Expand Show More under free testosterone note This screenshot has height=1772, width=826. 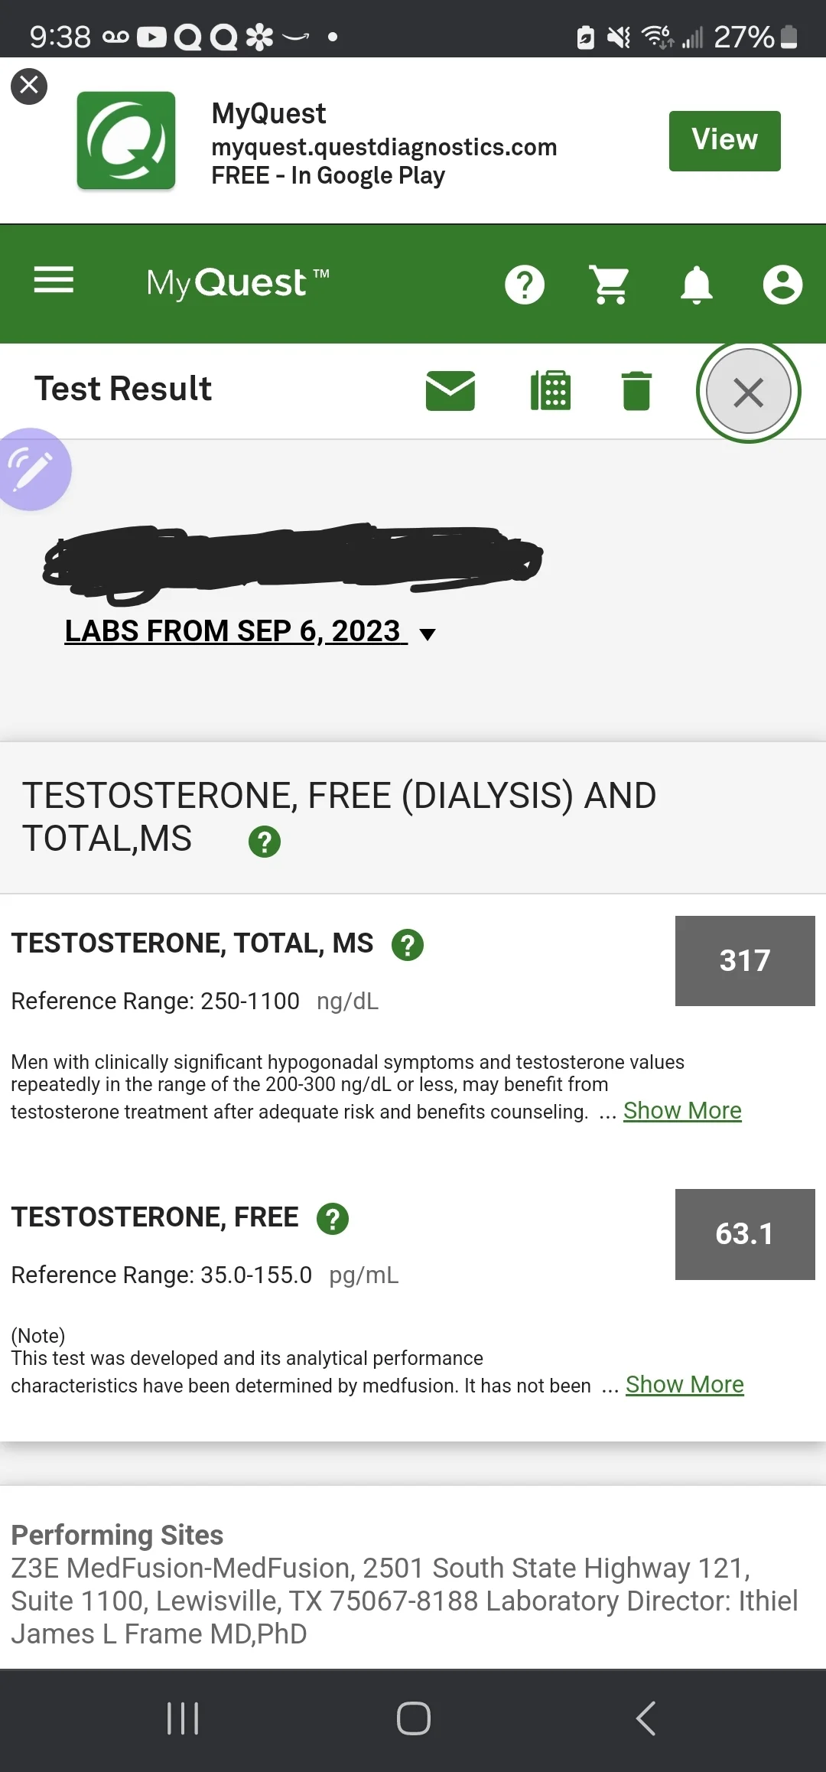[685, 1384]
